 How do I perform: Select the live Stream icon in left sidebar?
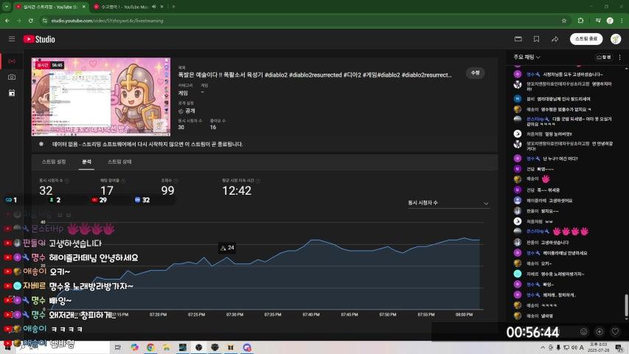(x=12, y=61)
